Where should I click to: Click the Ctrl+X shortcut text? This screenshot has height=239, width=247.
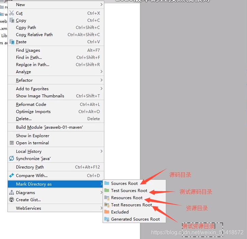tap(93, 13)
